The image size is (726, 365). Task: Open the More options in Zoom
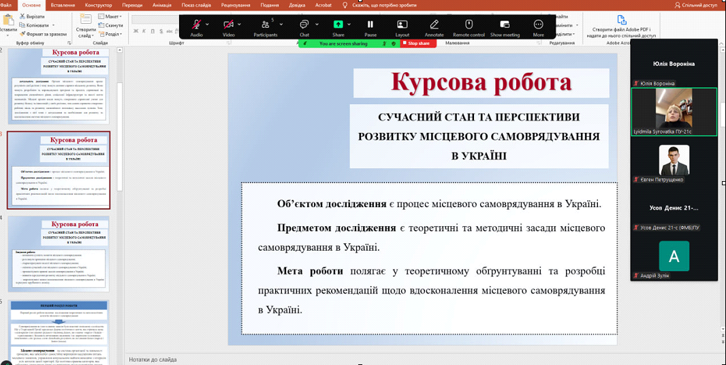coord(539,25)
